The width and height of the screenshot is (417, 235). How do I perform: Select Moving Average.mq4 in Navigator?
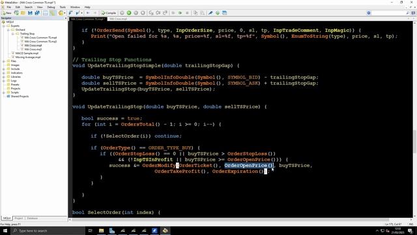coord(28,57)
